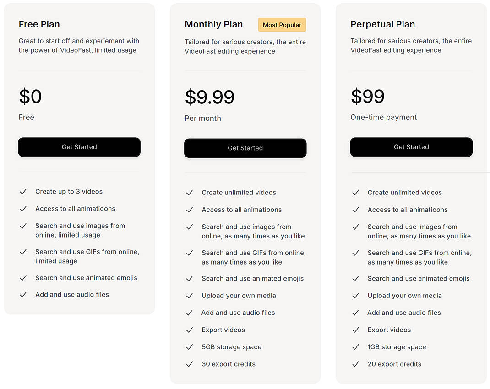Click the checkmark next to Create unlimited videos
Image resolution: width=490 pixels, height=389 pixels.
click(x=190, y=192)
